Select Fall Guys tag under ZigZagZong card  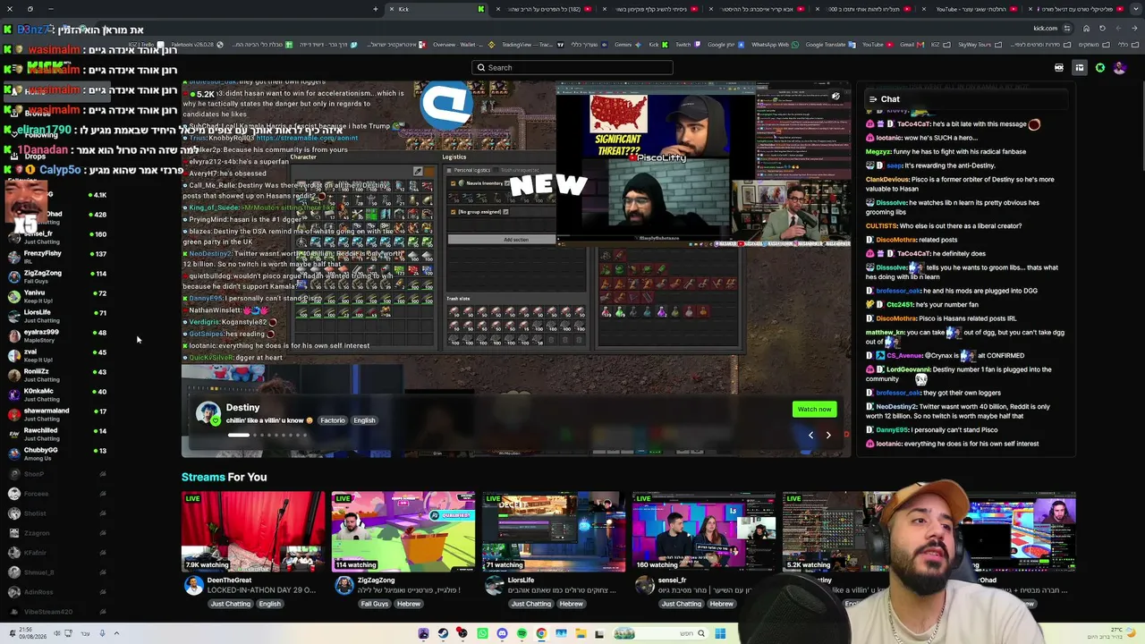coord(374,604)
